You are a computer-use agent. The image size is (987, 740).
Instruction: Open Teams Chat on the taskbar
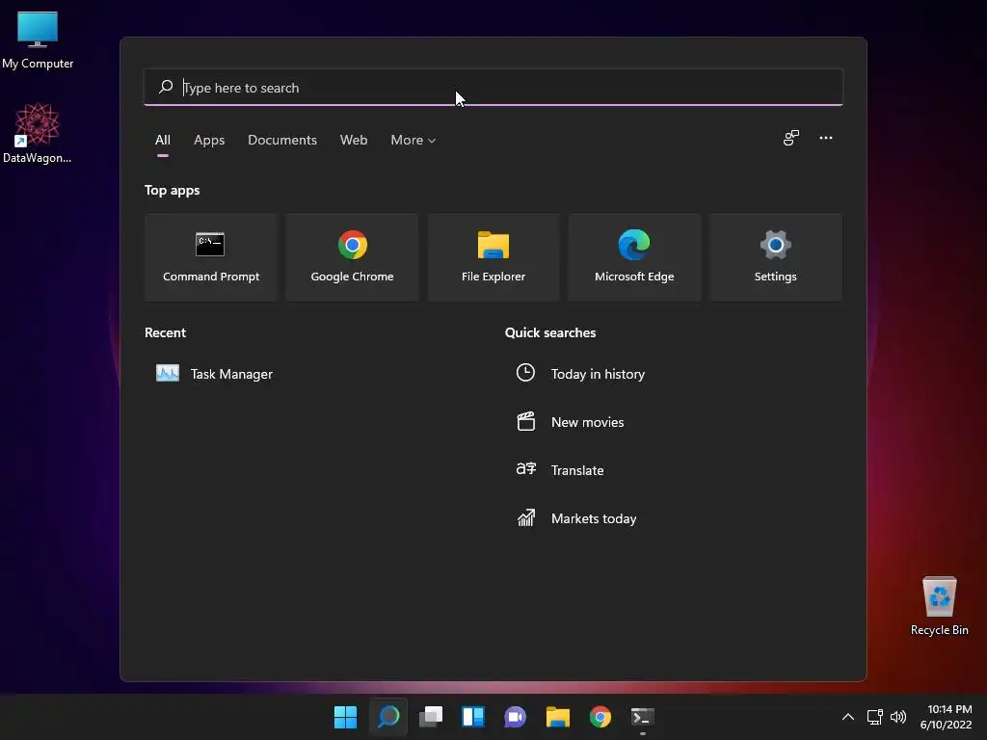click(515, 717)
